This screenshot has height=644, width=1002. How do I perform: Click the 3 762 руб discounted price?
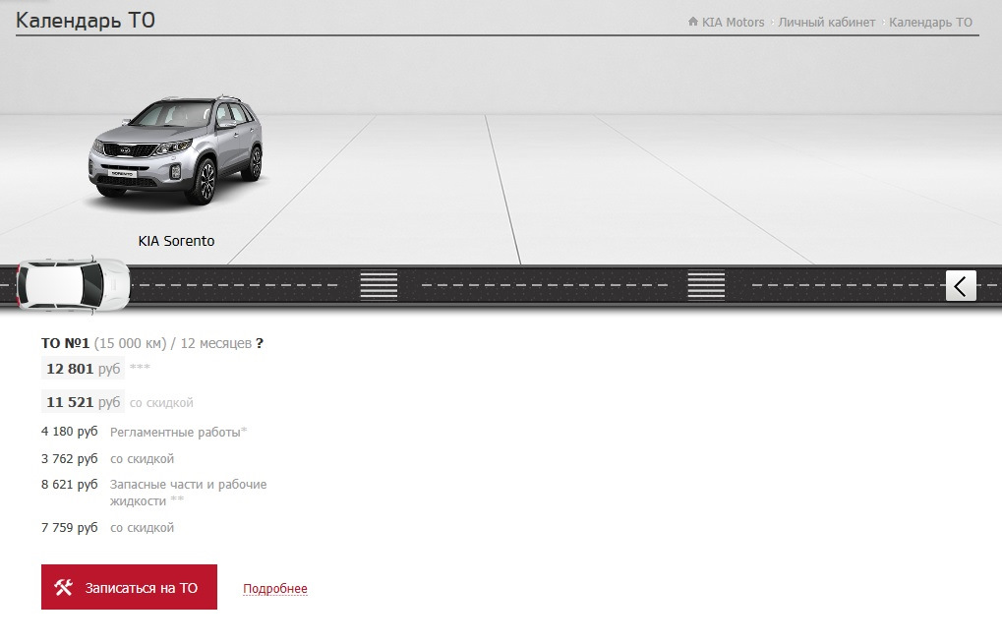(70, 459)
